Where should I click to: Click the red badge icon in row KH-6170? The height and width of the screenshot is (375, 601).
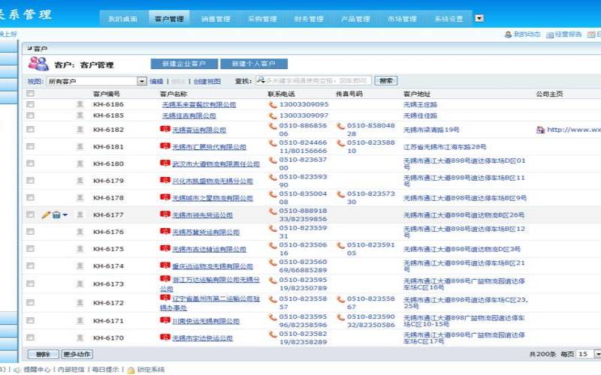pyautogui.click(x=165, y=337)
